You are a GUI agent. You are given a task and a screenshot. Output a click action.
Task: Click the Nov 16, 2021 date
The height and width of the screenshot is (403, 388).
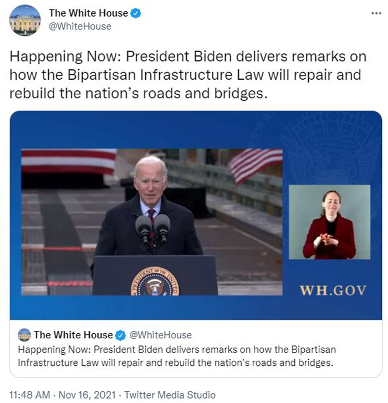(87, 395)
